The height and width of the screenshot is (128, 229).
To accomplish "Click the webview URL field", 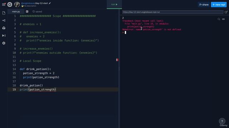I will pyautogui.click(x=173, y=12).
